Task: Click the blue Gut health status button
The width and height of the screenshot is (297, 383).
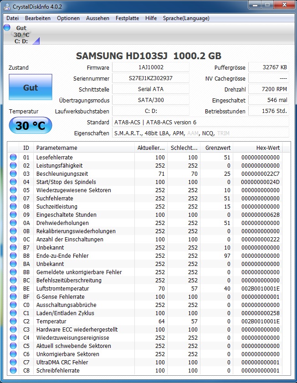Action: [x=31, y=87]
